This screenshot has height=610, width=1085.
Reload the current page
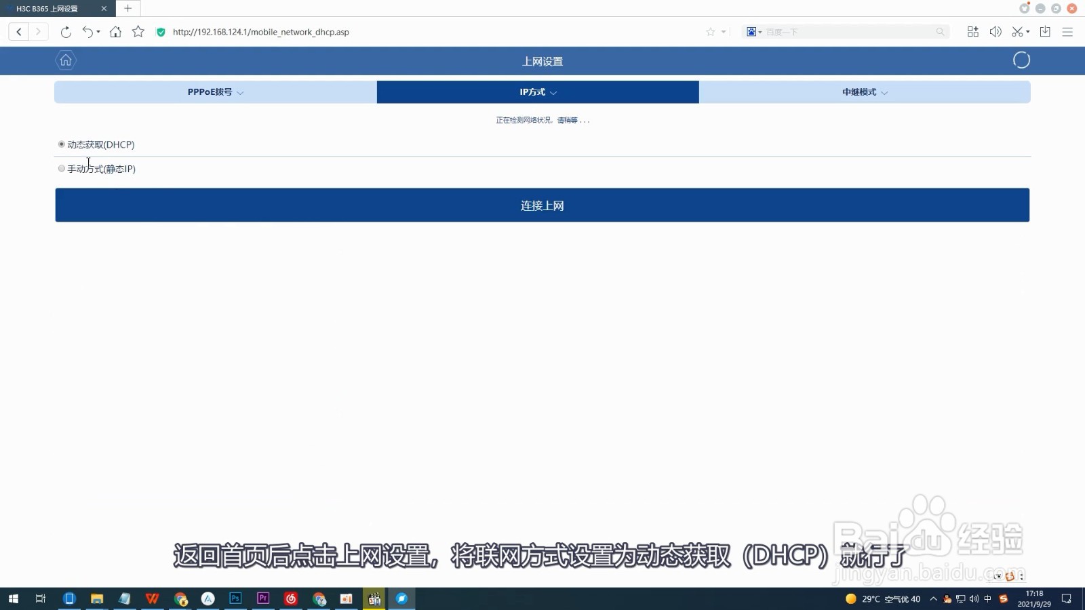click(66, 32)
